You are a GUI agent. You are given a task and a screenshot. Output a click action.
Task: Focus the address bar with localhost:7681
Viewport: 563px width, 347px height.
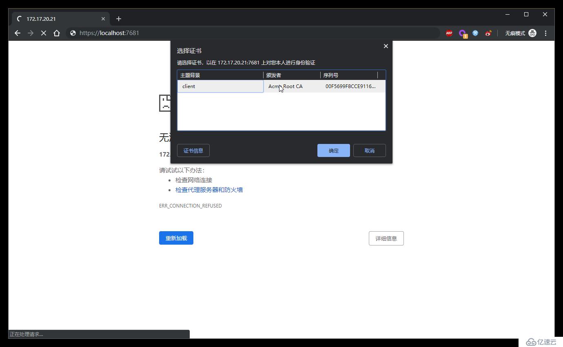pyautogui.click(x=253, y=33)
